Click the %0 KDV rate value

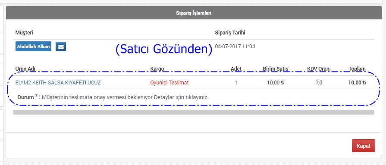pyautogui.click(x=319, y=83)
